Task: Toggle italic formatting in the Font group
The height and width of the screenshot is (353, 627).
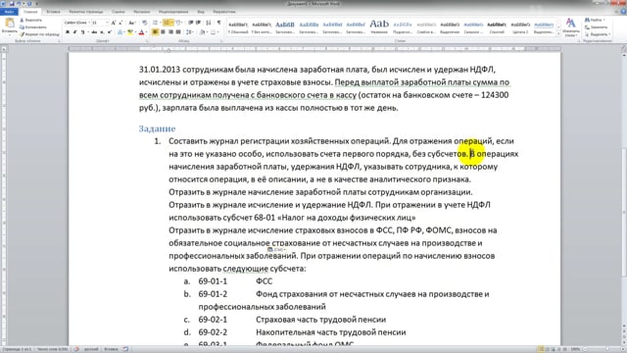Action: point(74,32)
